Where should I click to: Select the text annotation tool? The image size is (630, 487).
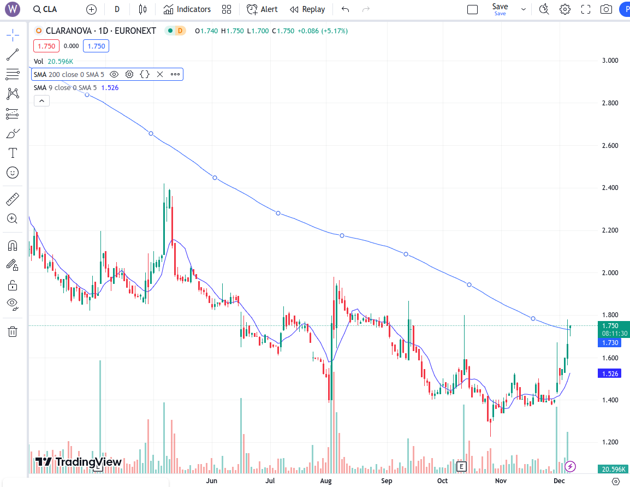(x=13, y=153)
